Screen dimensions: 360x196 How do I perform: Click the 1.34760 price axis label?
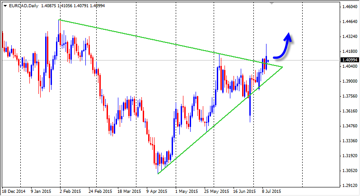point(350,126)
